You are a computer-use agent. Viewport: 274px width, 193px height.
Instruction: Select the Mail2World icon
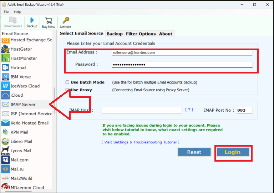(5, 178)
